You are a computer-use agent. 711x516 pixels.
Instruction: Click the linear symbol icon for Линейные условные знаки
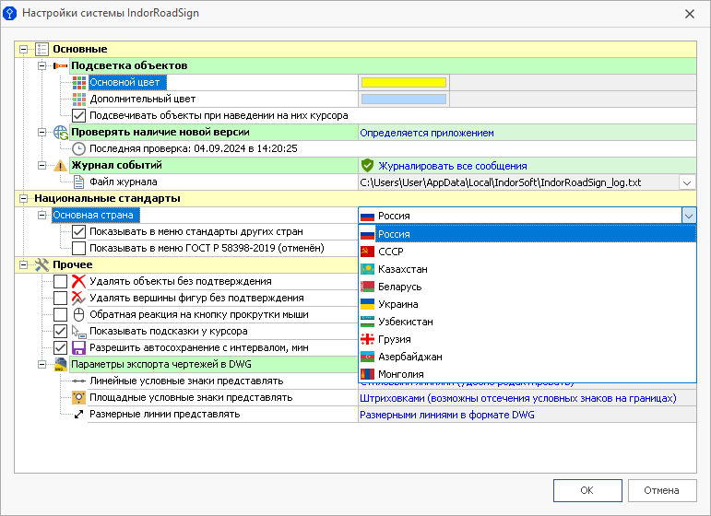coord(79,381)
